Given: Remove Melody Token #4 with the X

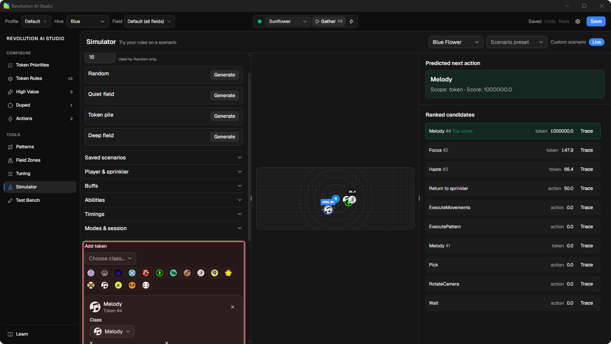Looking at the screenshot, I should click(x=233, y=307).
